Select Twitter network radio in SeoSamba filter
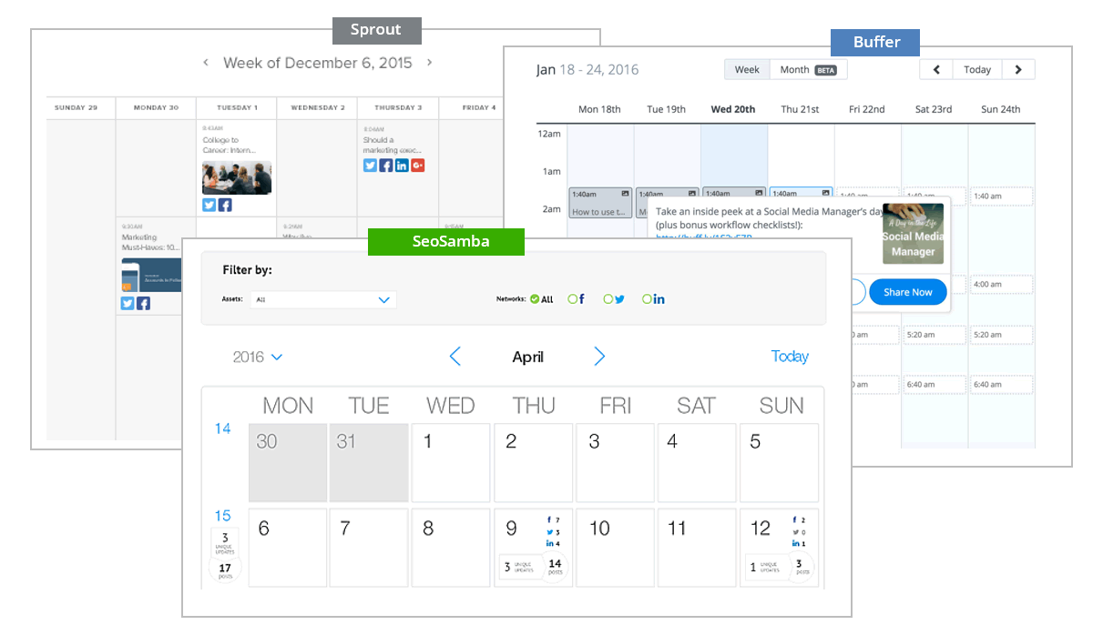Viewport: 1093px width, 635px height. 608,298
